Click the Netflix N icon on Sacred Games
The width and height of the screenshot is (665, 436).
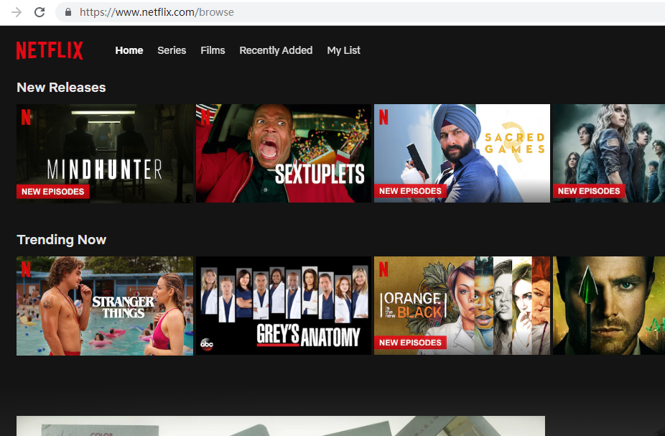[x=383, y=116]
